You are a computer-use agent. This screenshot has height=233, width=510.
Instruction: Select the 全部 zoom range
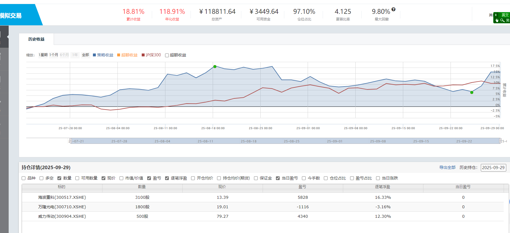coord(85,55)
